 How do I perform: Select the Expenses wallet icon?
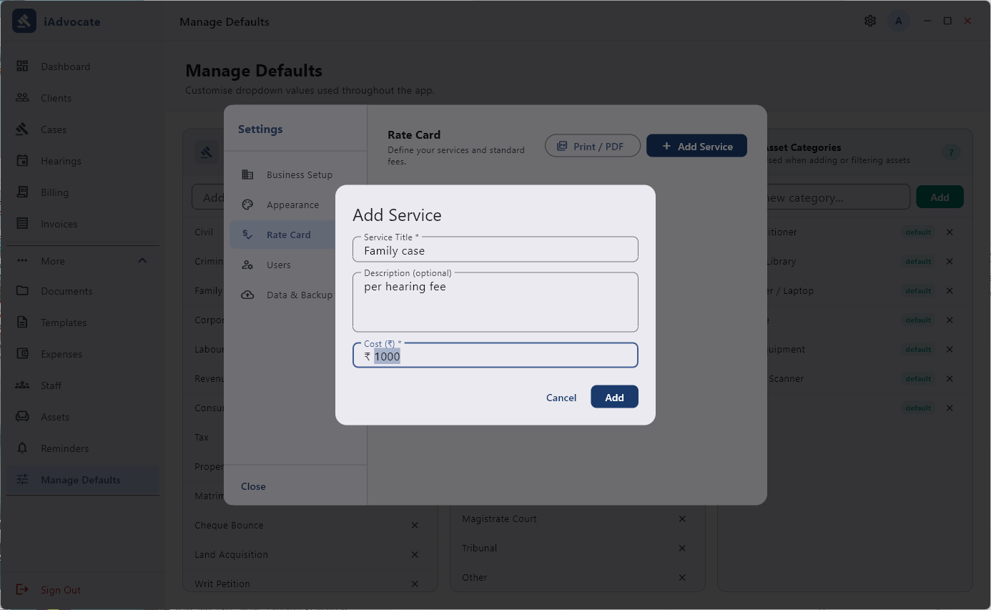pos(22,353)
